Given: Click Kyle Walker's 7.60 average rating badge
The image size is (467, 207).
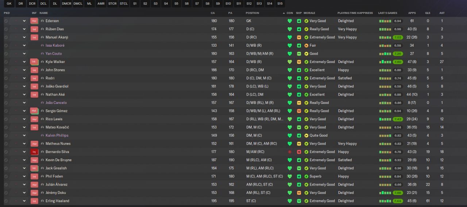Looking at the screenshot, I should (x=398, y=62).
